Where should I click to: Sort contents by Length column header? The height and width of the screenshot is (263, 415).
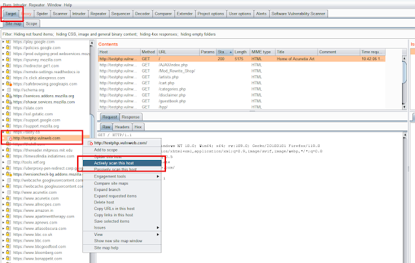[241, 52]
